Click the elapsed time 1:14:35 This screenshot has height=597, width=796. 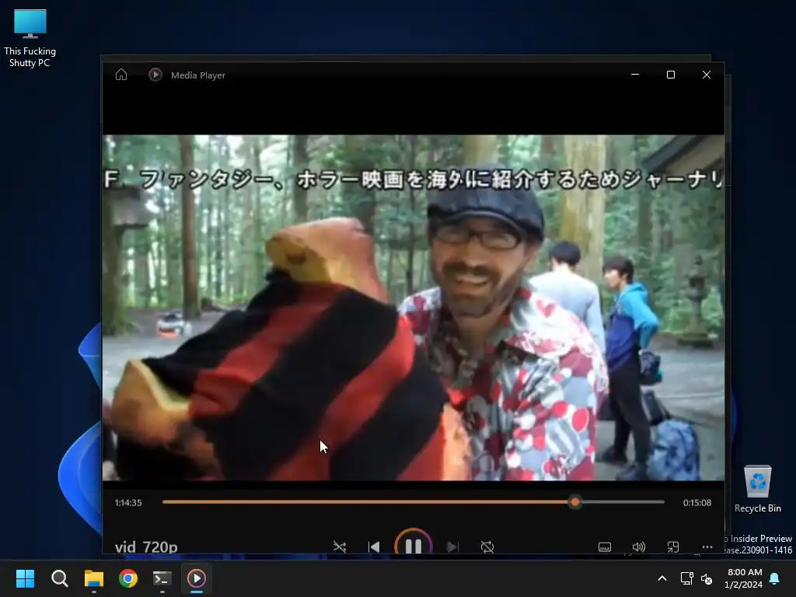pyautogui.click(x=128, y=503)
